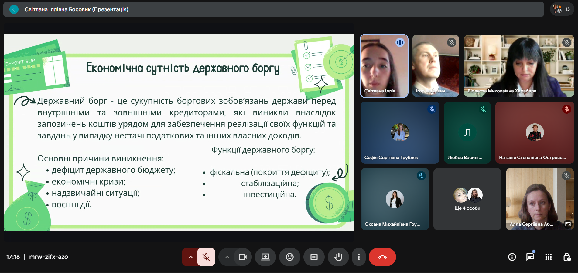Click bullet 'дефіцит державного бюджету;'

pos(113,170)
